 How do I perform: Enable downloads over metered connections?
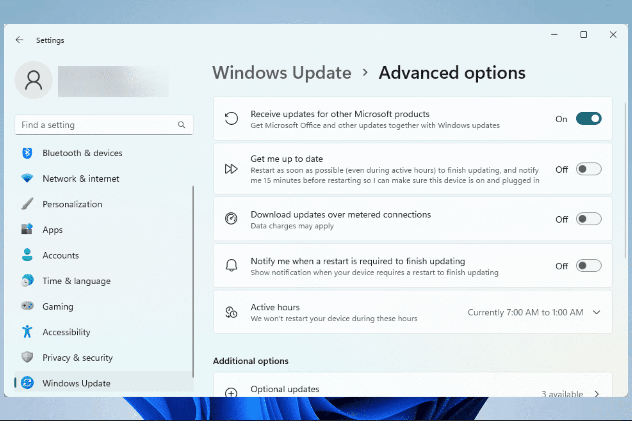click(x=589, y=219)
